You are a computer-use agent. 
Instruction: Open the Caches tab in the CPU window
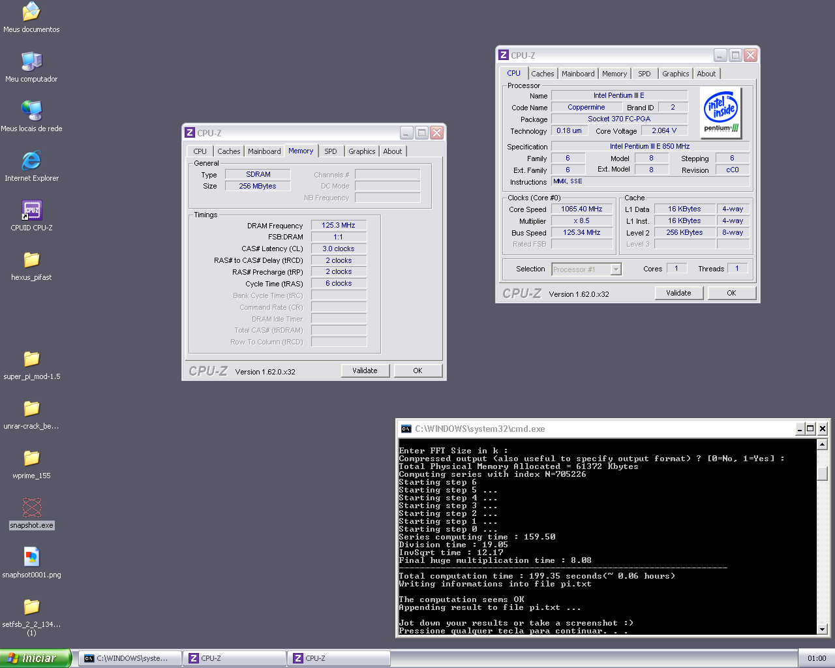[x=543, y=74]
